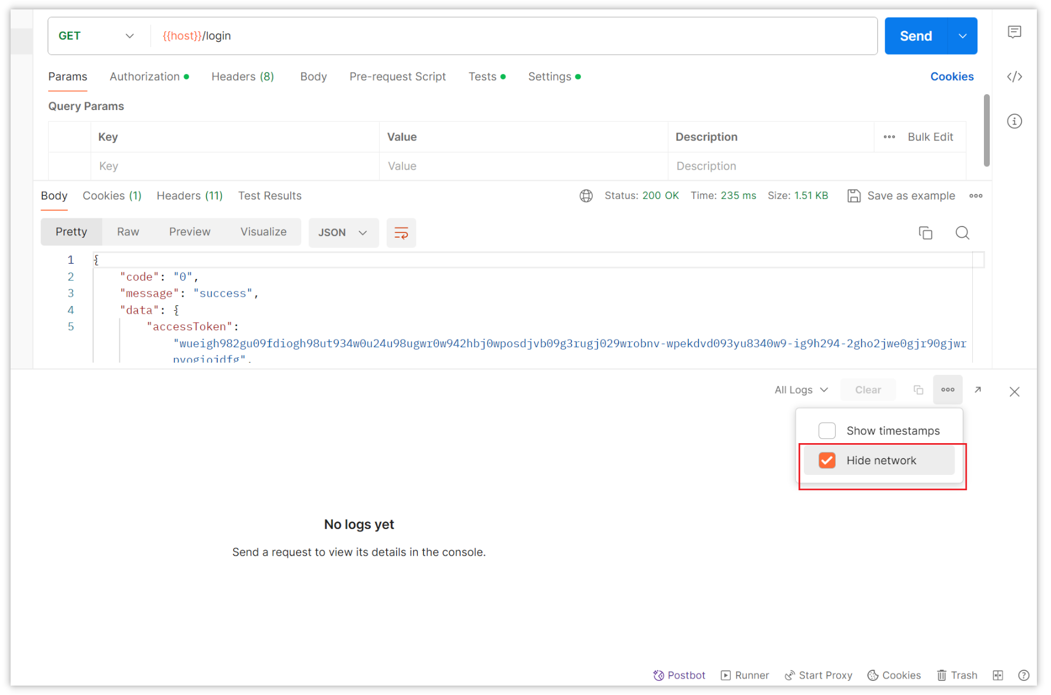
Task: Switch response view to Preview
Action: click(x=189, y=232)
